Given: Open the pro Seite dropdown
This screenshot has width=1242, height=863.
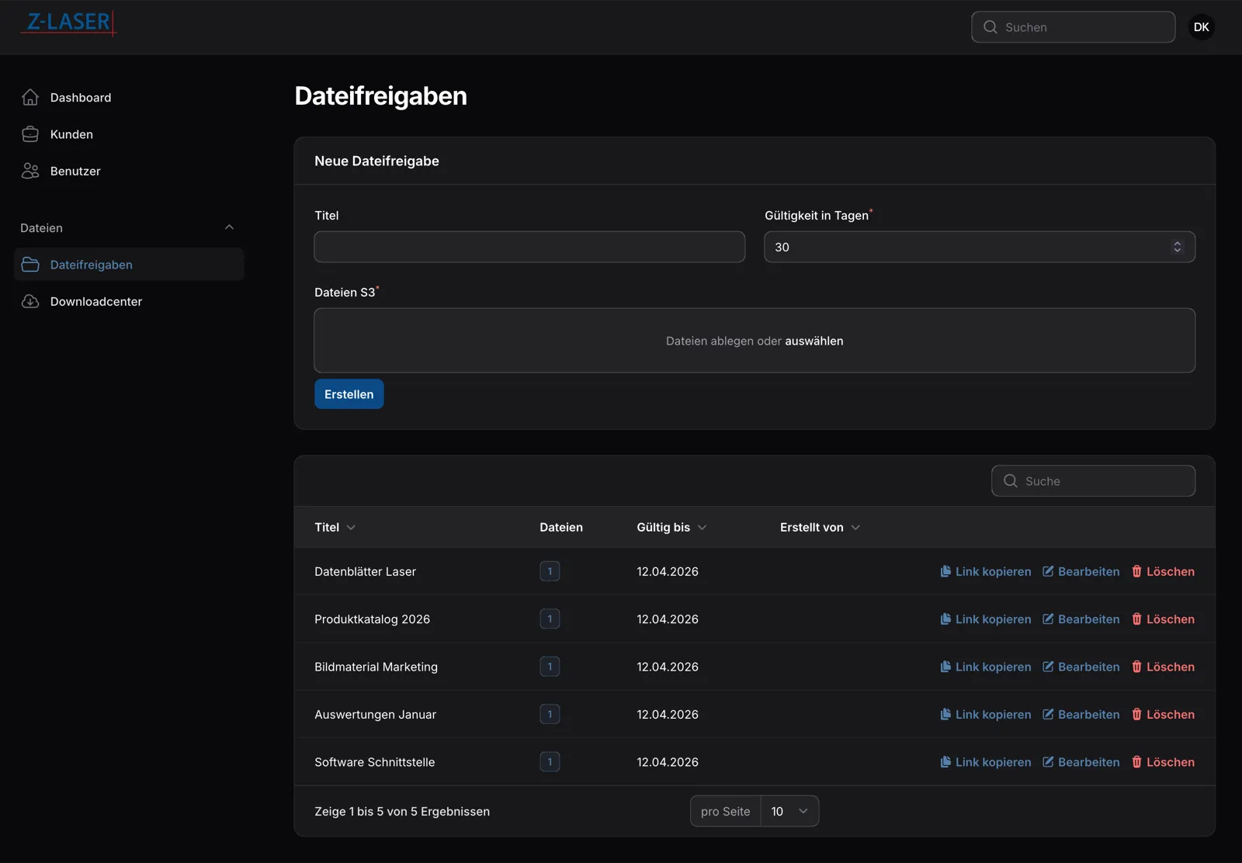Looking at the screenshot, I should click(789, 811).
